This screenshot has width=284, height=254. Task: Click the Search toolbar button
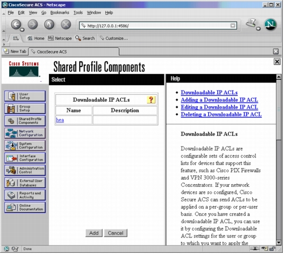(85, 39)
